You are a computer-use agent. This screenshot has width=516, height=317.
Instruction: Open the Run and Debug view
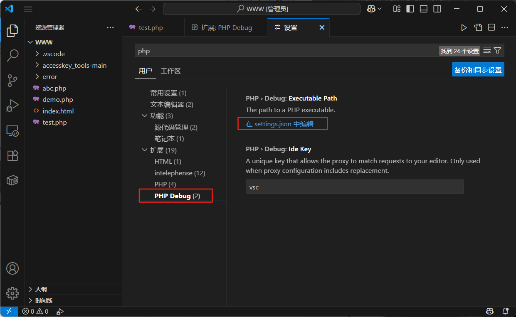coord(12,106)
